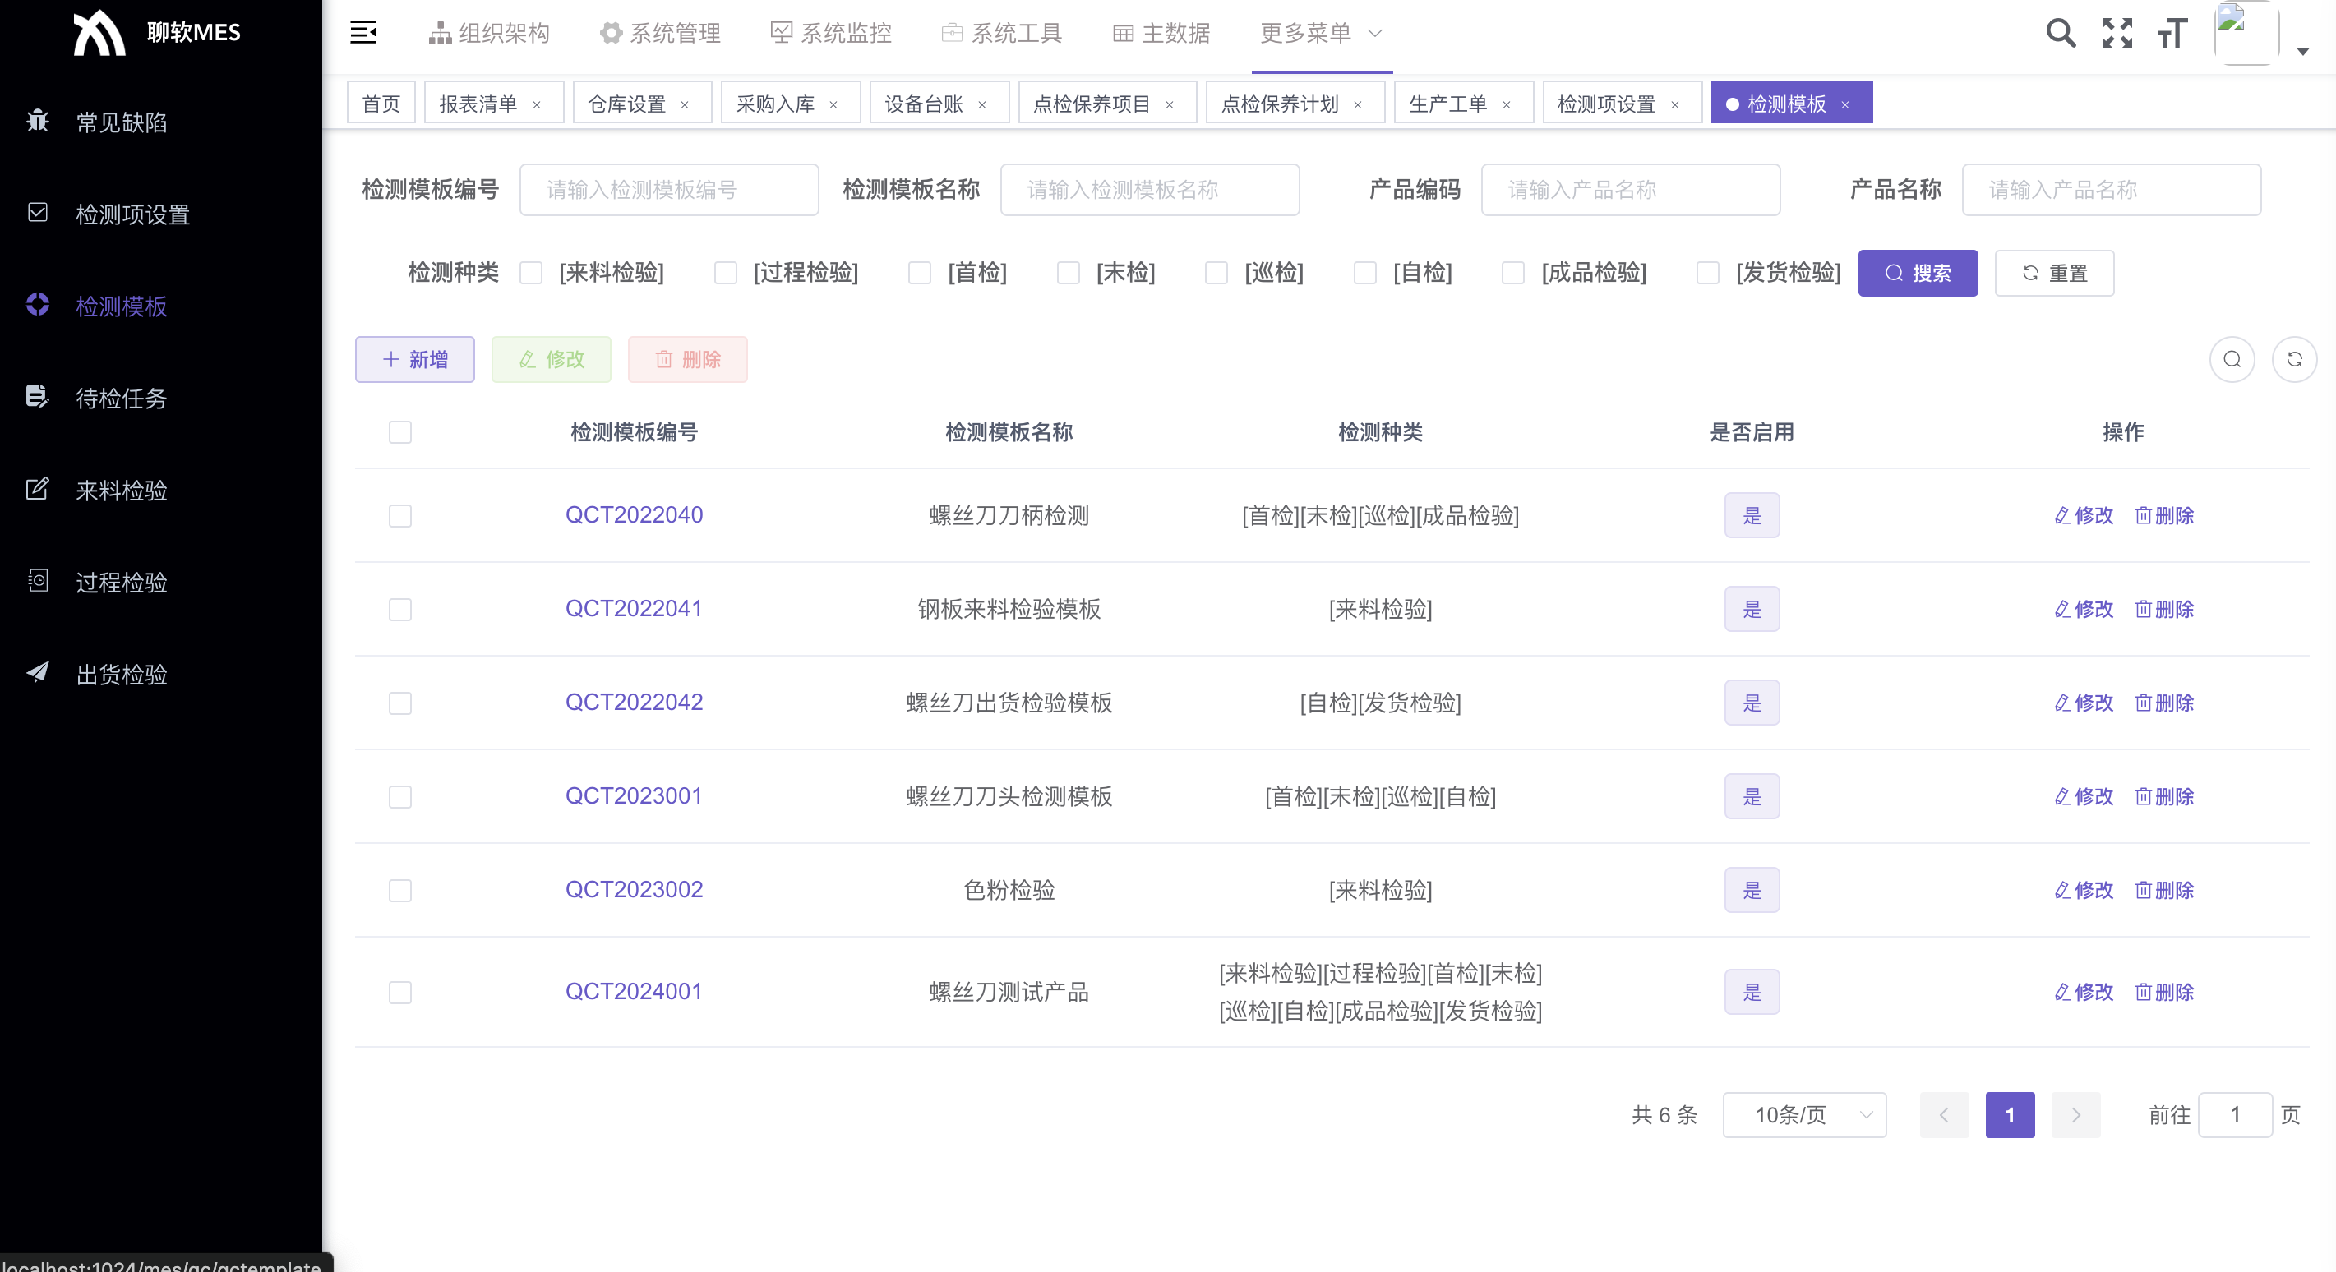Check the [自检] filter checkbox

pos(1364,273)
